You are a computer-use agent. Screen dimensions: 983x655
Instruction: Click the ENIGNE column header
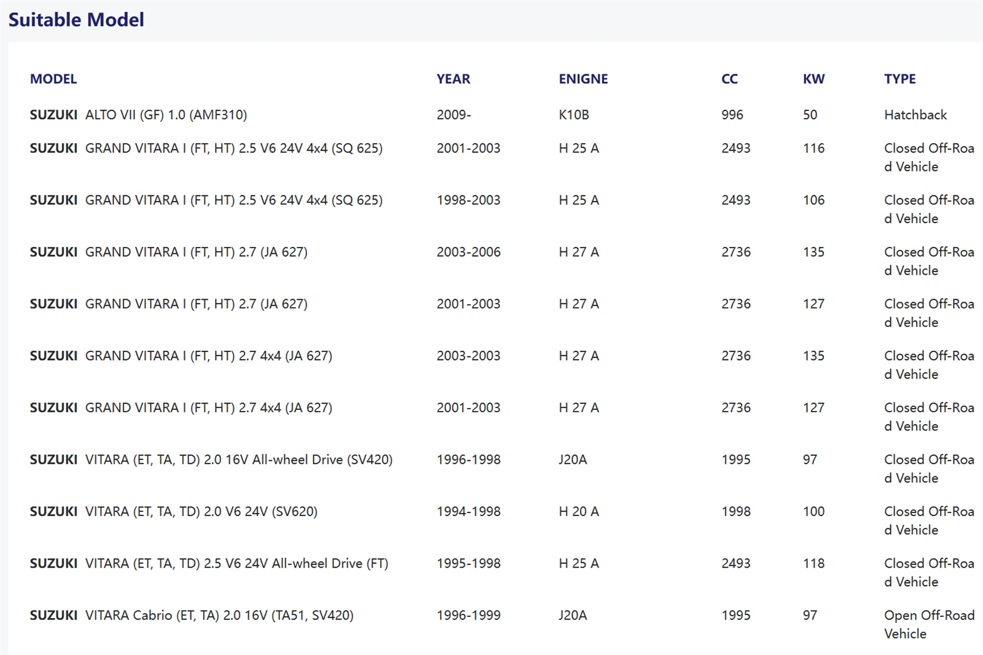coord(583,79)
